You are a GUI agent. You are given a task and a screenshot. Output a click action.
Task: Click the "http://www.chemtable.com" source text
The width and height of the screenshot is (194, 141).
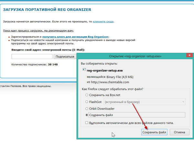tap(110, 82)
